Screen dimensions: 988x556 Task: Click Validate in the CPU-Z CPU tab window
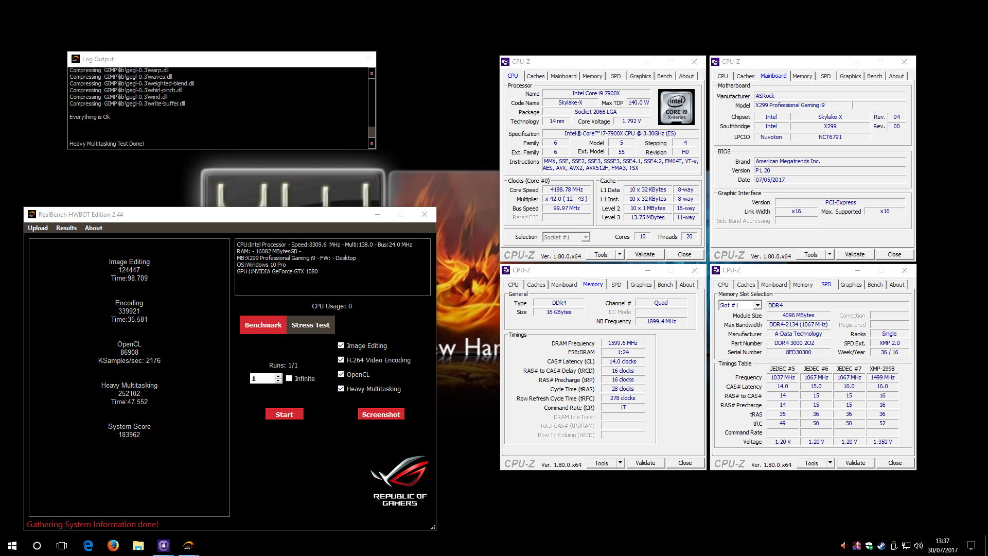pos(645,254)
